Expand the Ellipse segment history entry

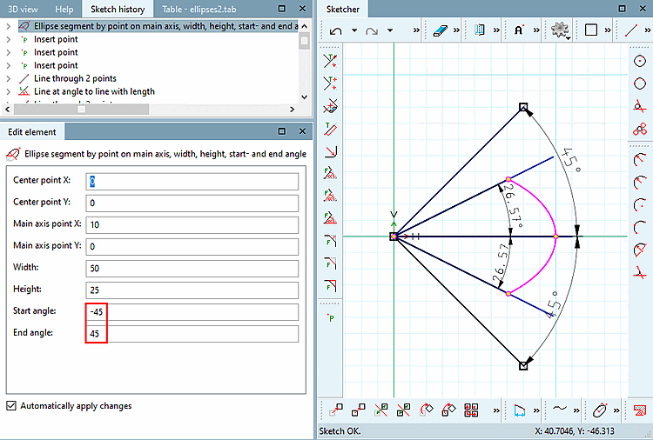pos(8,26)
